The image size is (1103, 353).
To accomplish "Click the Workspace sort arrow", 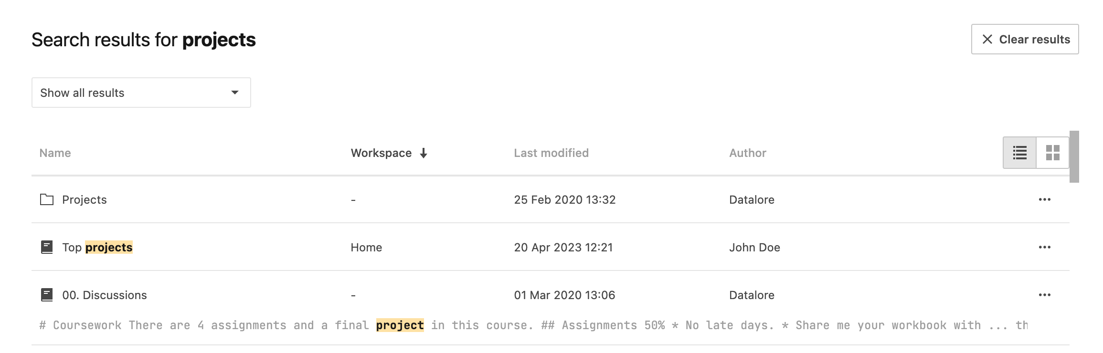I will [x=424, y=153].
